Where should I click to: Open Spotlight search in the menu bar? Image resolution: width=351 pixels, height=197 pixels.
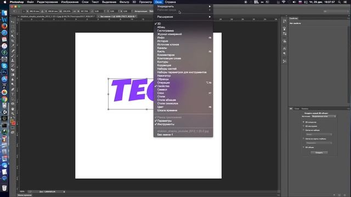click(339, 2)
